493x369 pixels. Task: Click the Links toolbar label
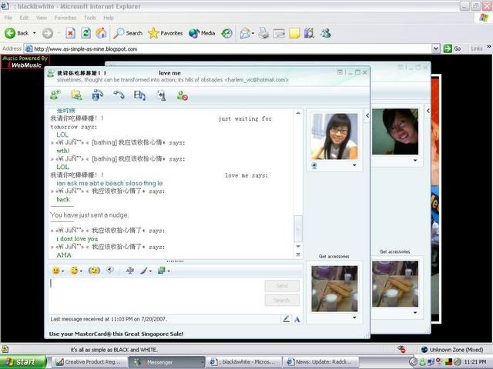coord(477,48)
